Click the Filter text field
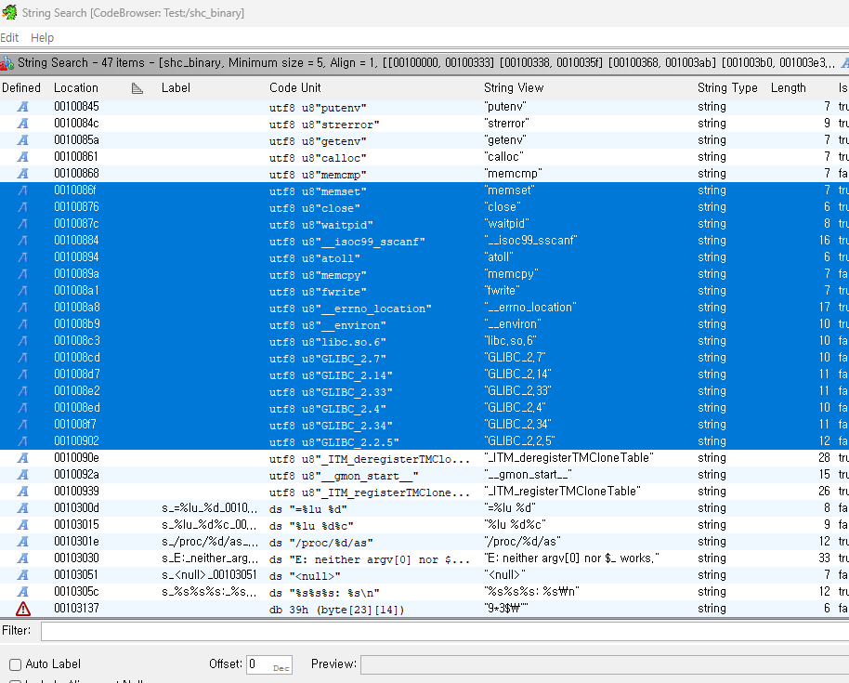 click(445, 632)
